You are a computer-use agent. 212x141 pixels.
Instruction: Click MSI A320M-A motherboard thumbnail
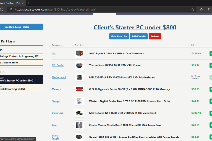point(79,77)
